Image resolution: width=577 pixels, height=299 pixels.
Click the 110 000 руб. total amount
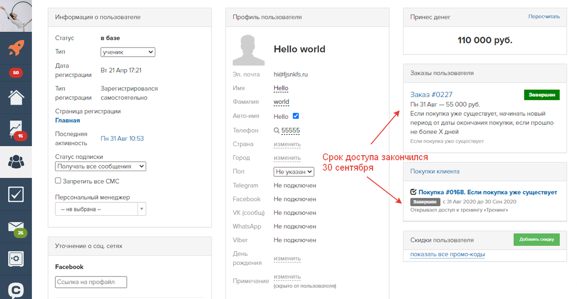[485, 40]
